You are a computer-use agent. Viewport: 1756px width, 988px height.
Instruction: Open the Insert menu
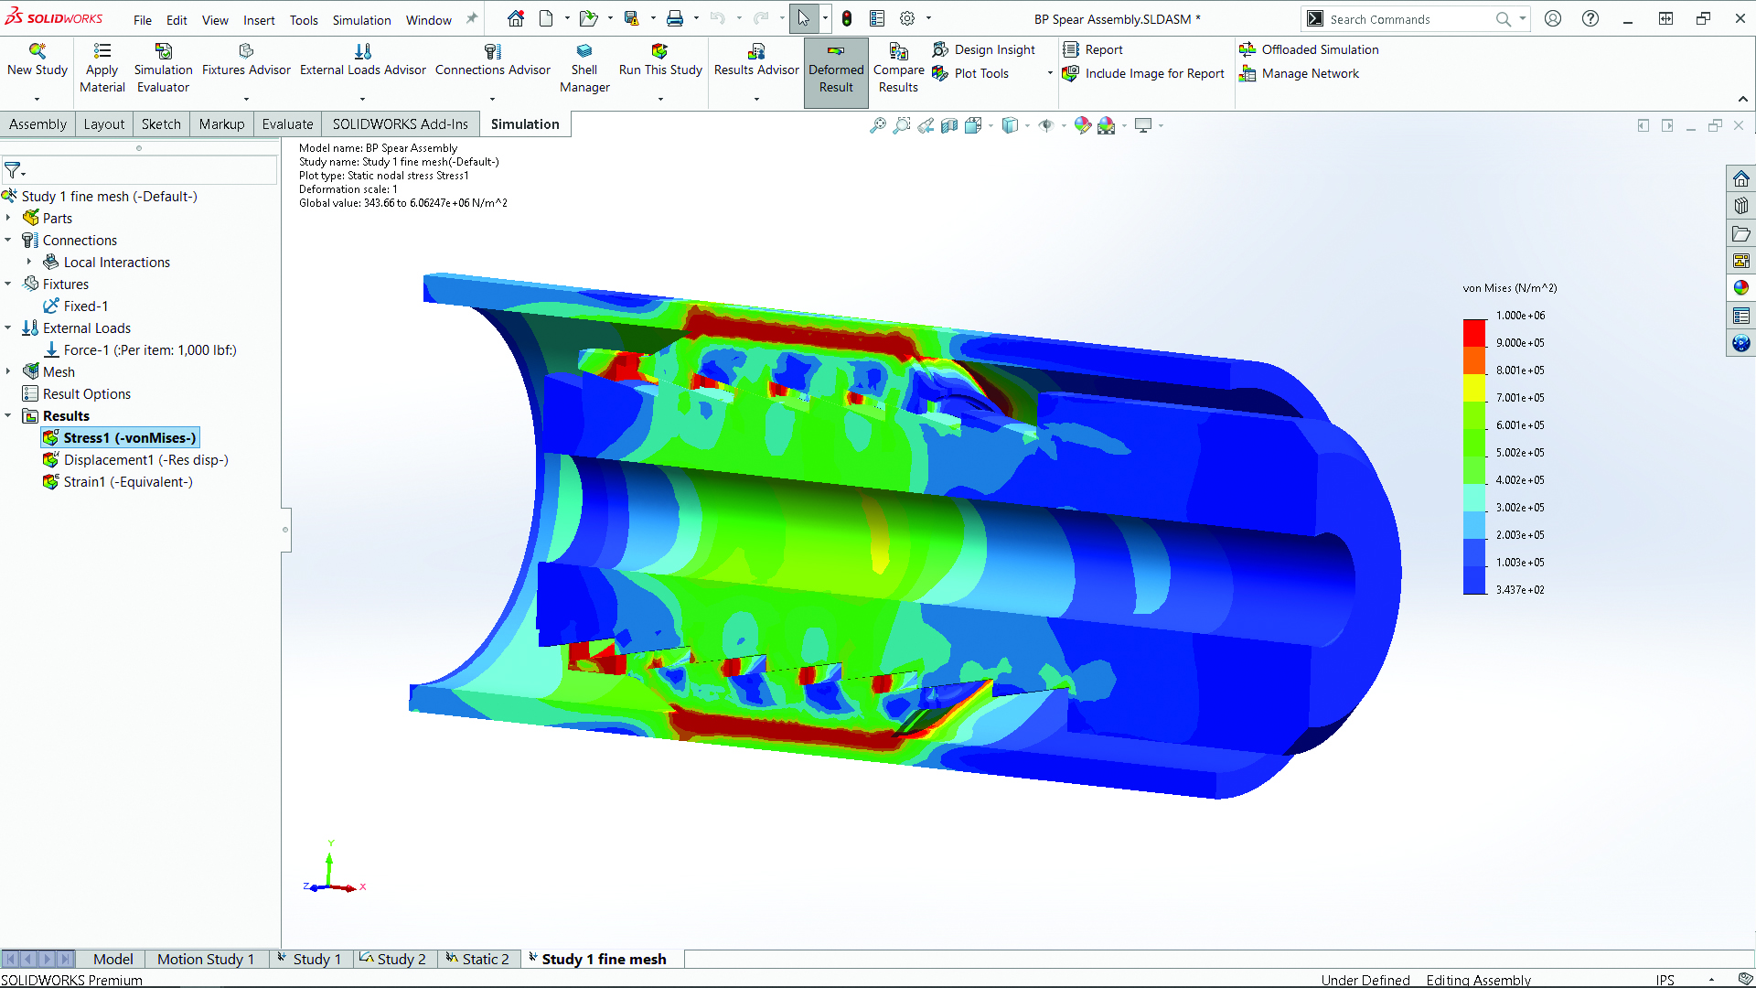pyautogui.click(x=259, y=20)
